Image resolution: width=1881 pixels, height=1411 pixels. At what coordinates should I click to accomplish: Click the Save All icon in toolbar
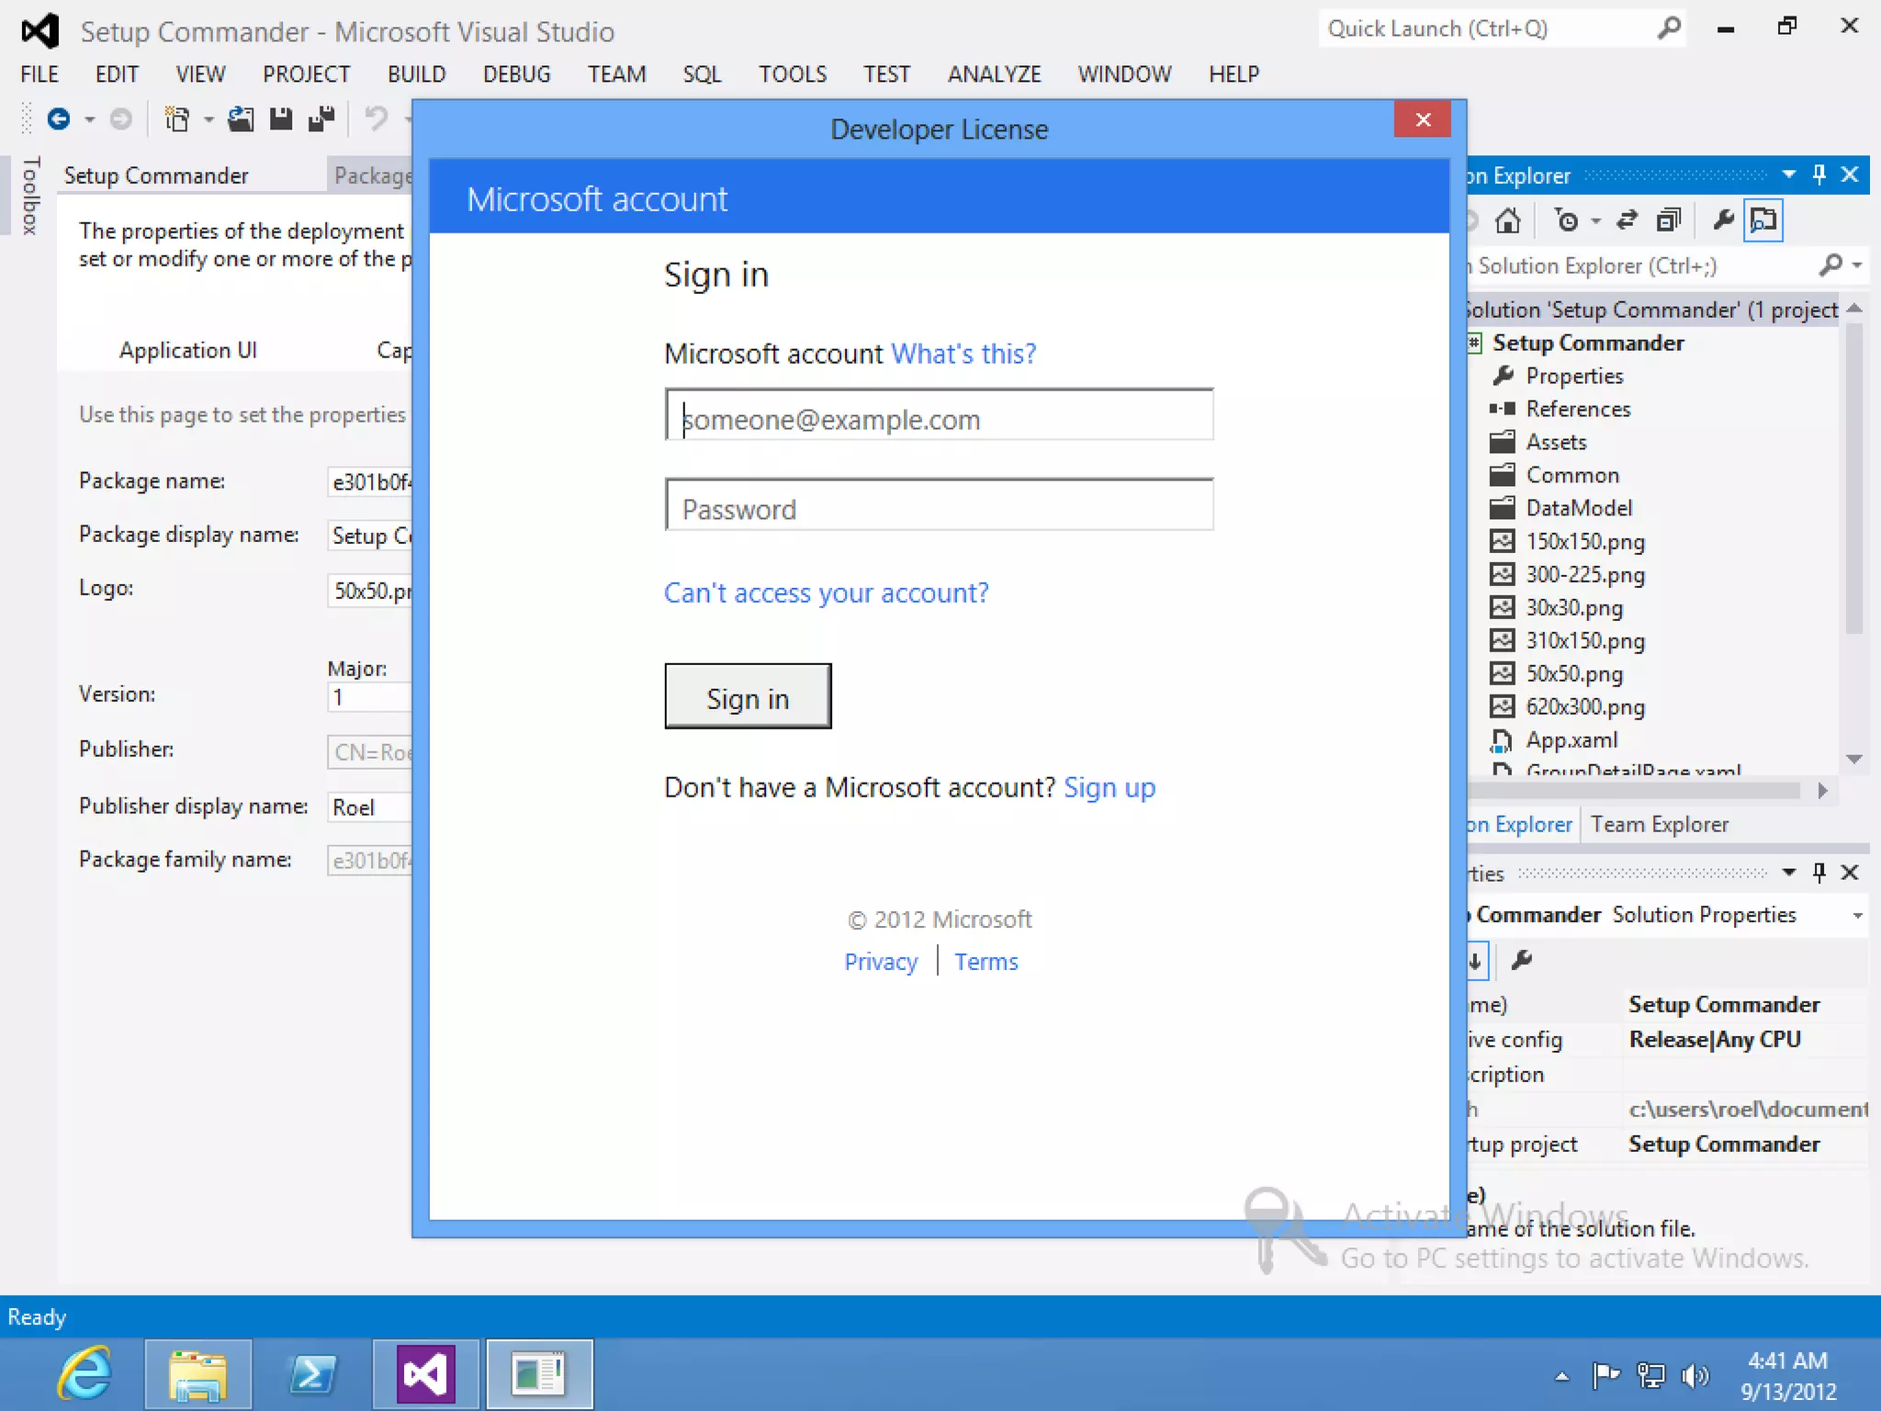coord(321,119)
